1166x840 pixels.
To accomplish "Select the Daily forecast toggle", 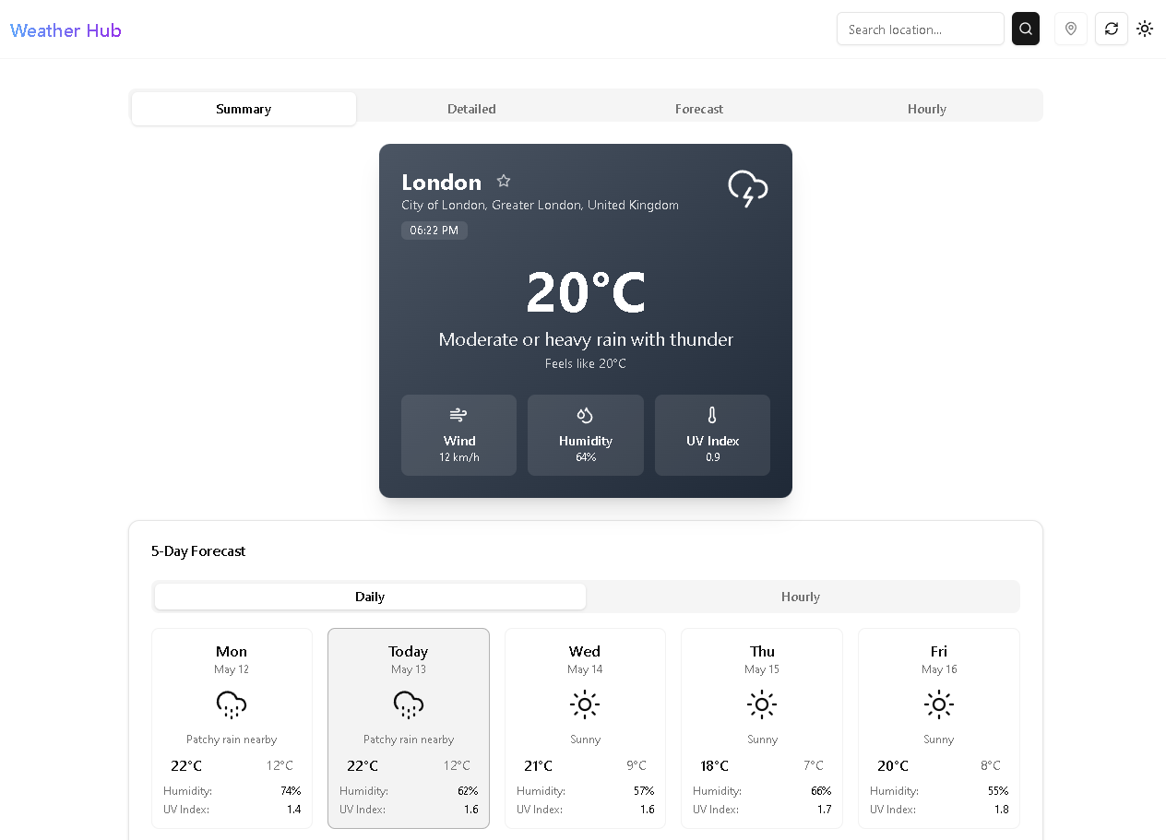I will pyautogui.click(x=370, y=597).
